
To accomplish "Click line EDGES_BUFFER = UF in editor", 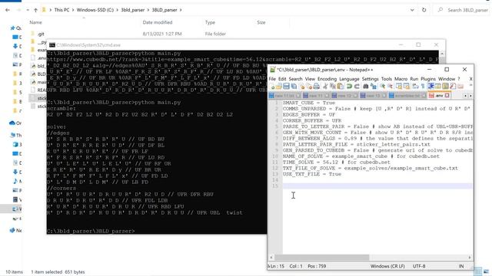I will click(309, 114).
